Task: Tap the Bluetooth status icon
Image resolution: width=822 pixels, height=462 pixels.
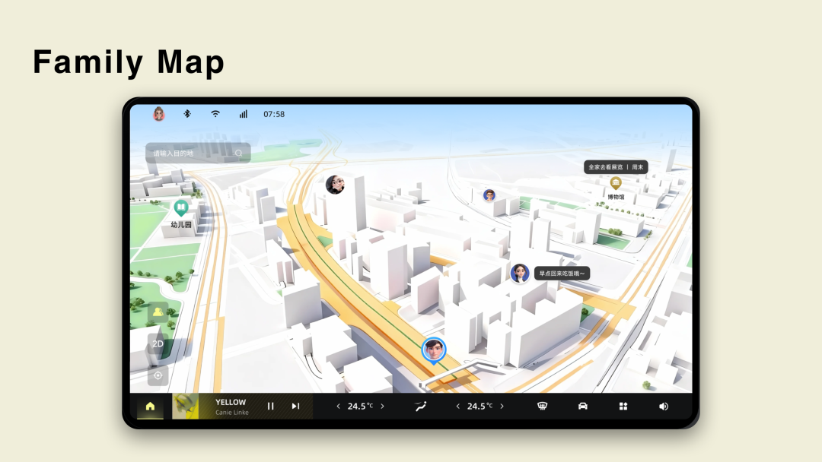Action: [187, 113]
